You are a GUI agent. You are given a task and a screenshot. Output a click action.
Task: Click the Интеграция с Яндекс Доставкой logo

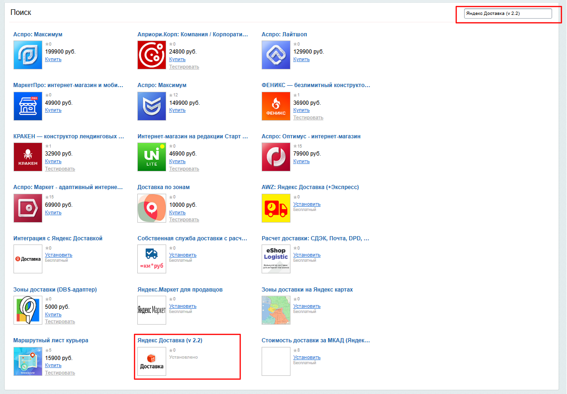tap(28, 259)
